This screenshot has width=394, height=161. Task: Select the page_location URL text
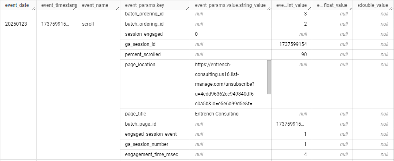point(224,84)
